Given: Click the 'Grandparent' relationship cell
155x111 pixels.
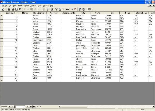Looking at the screenshot, I should [x=39, y=40].
